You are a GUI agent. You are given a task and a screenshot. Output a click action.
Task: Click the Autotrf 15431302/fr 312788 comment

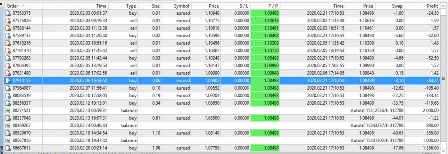tap(377, 140)
